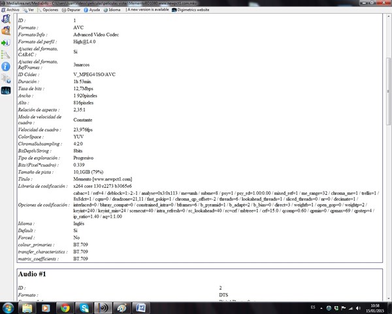Launch the media player taskbar icon
This screenshot has height=314, width=392.
click(46, 308)
